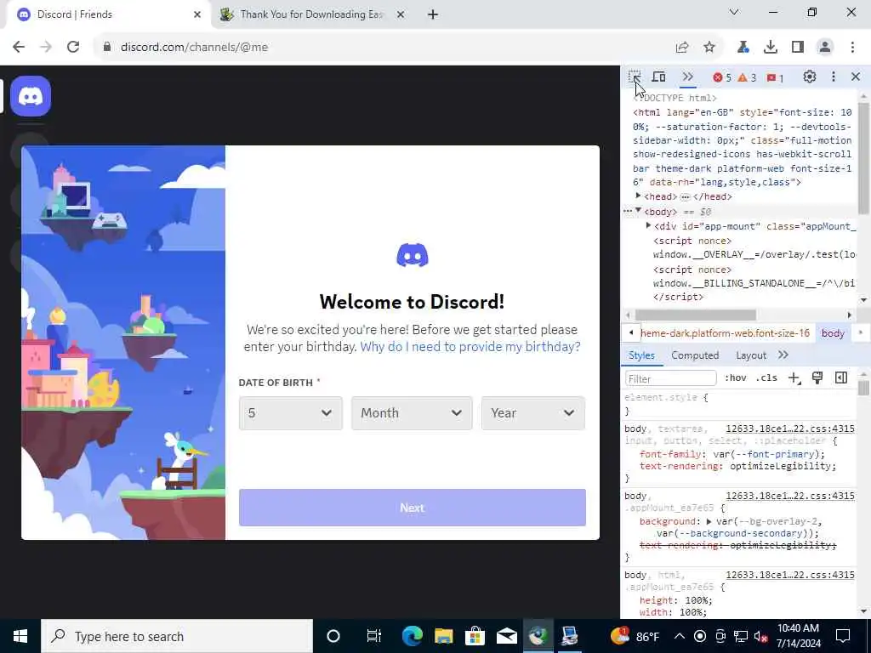Expand the div app-mount node
The width and height of the screenshot is (871, 653).
pos(648,225)
